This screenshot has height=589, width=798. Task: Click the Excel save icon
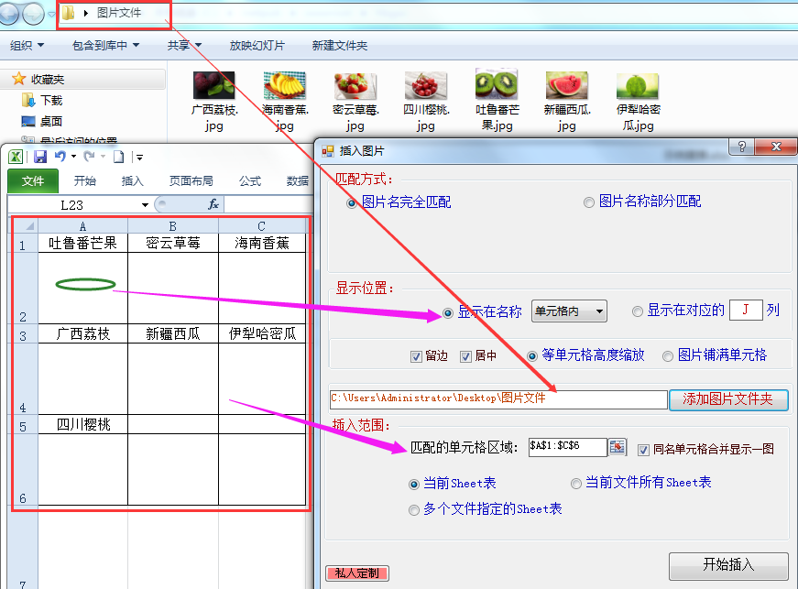(x=40, y=157)
